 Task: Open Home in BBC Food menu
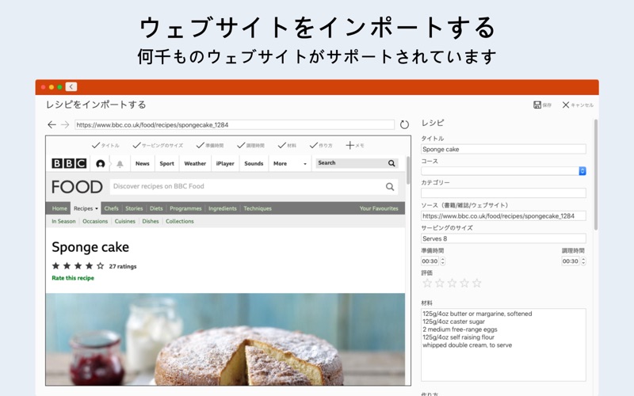coord(59,208)
